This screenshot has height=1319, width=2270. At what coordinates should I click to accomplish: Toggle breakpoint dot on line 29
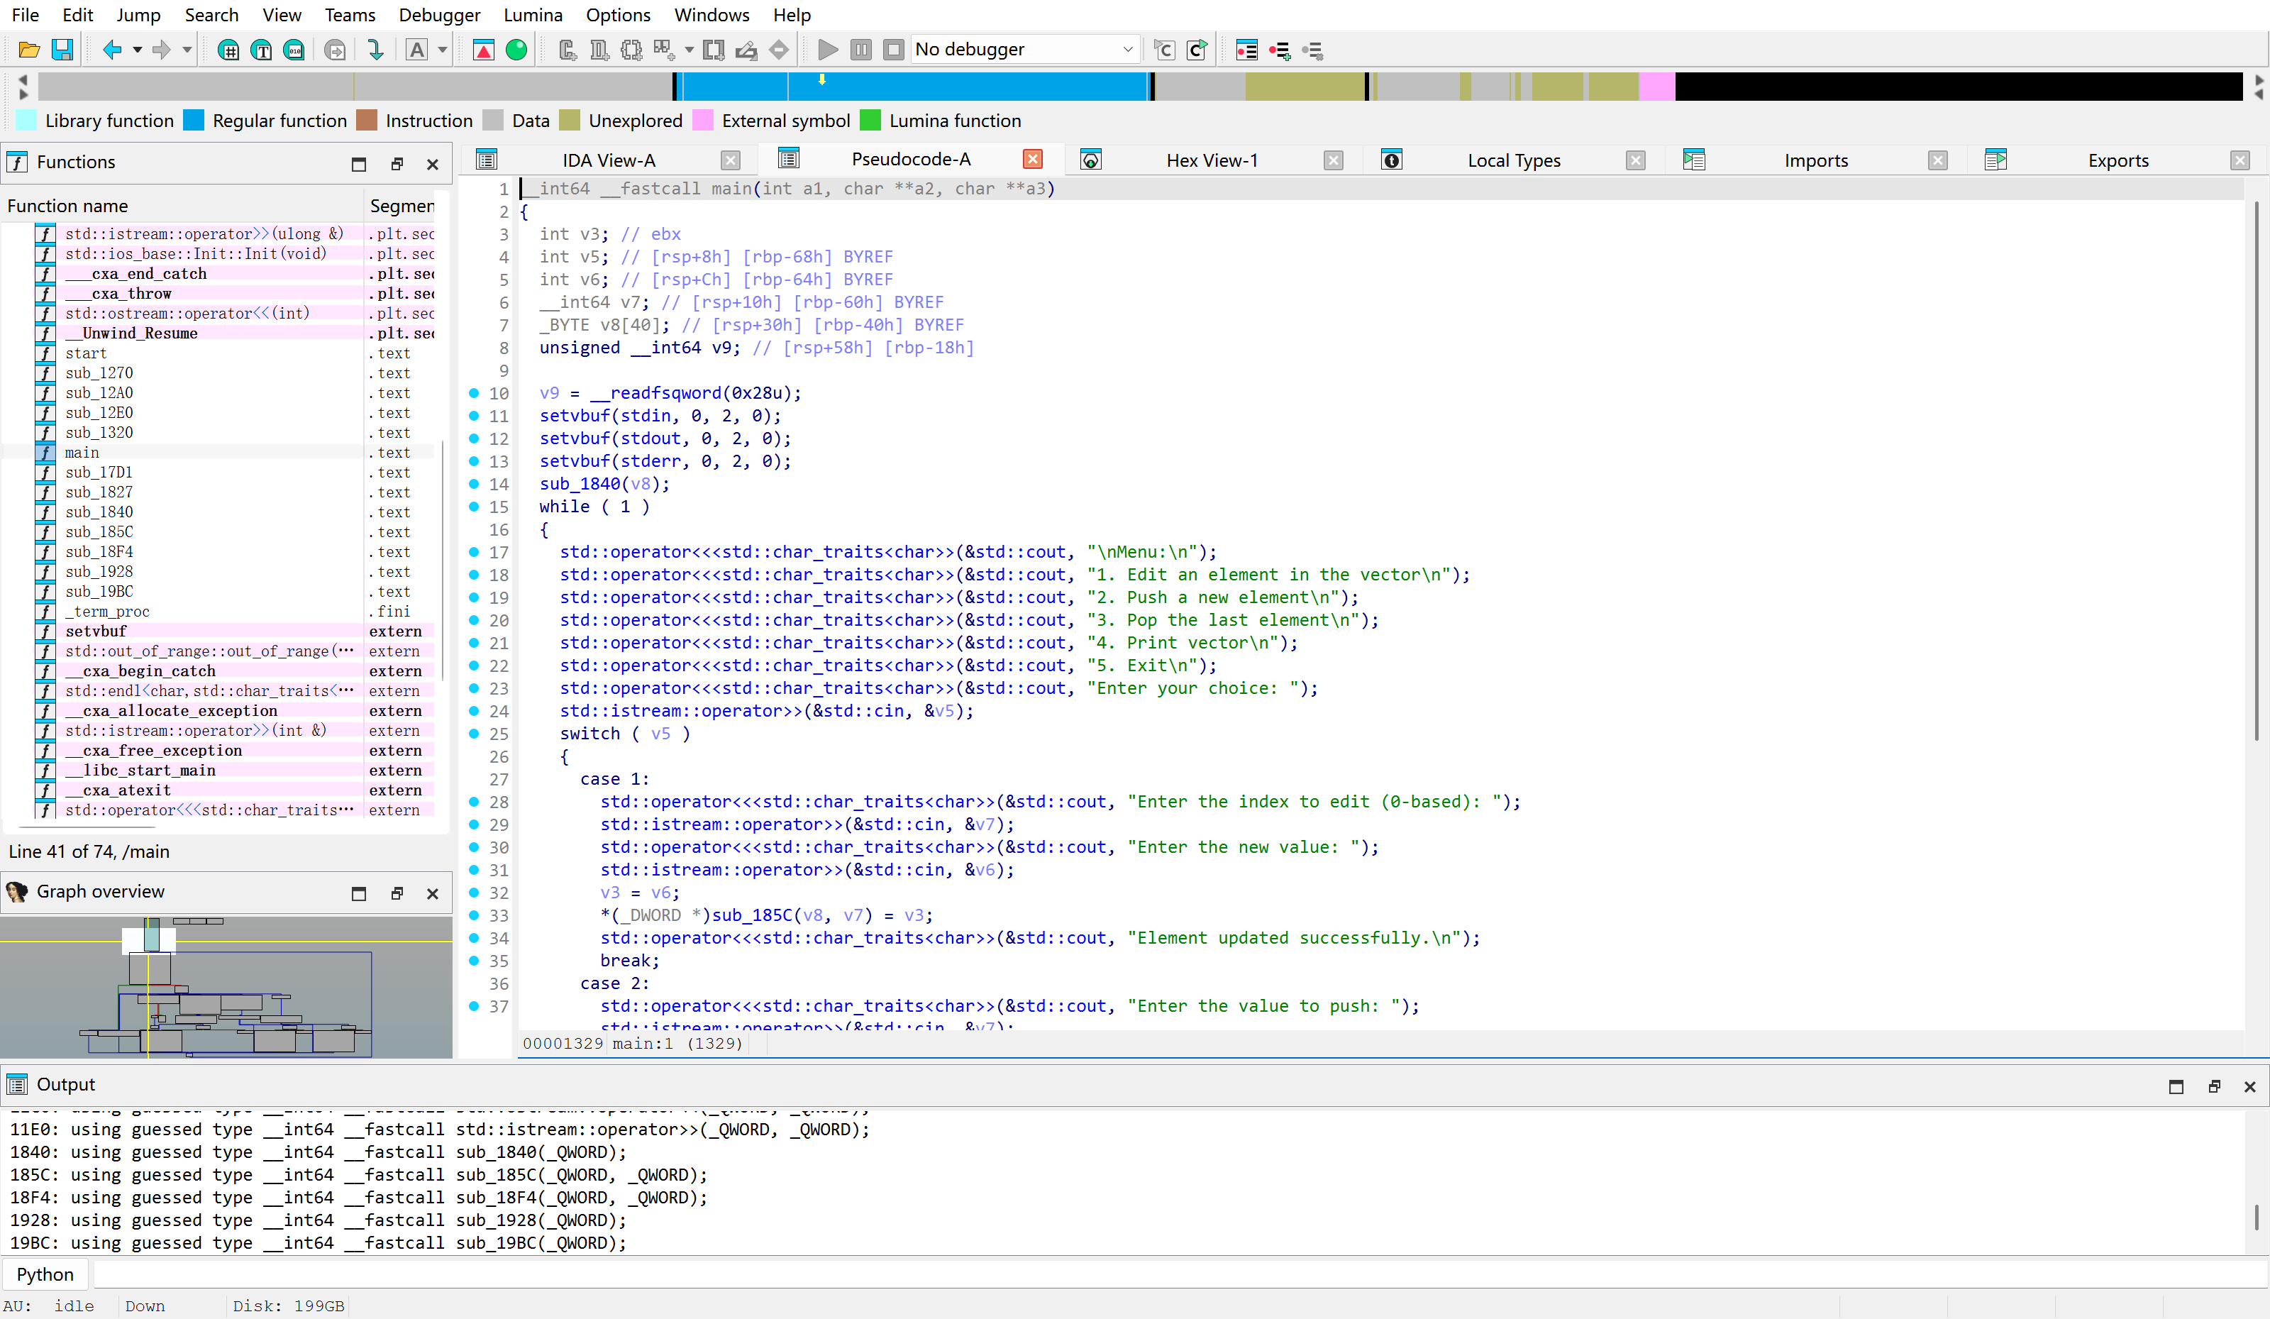(x=474, y=824)
